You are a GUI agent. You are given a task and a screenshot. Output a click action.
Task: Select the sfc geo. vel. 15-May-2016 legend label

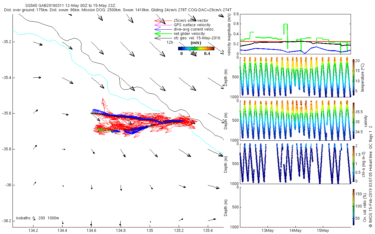click(197, 38)
